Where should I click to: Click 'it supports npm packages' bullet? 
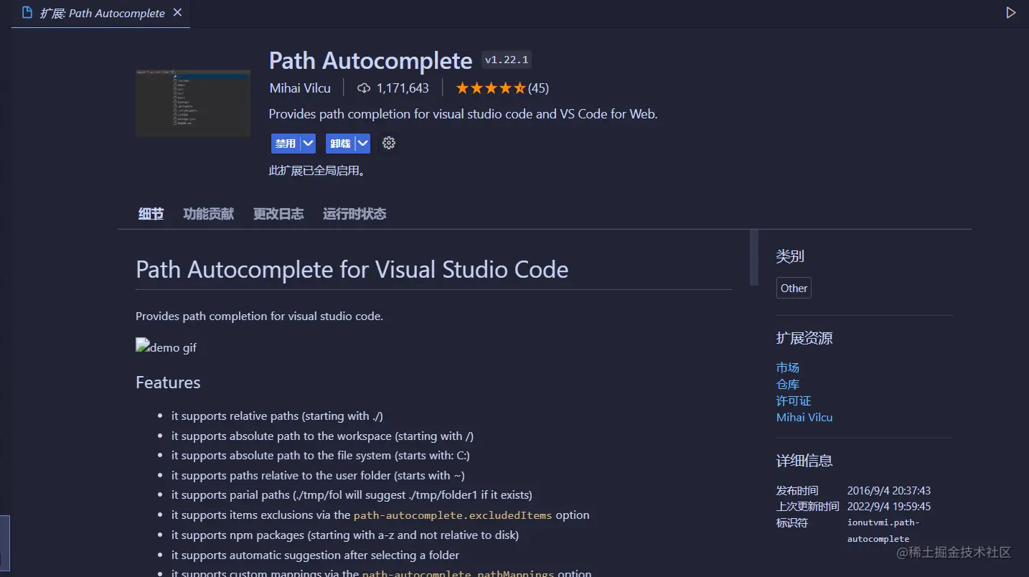345,535
